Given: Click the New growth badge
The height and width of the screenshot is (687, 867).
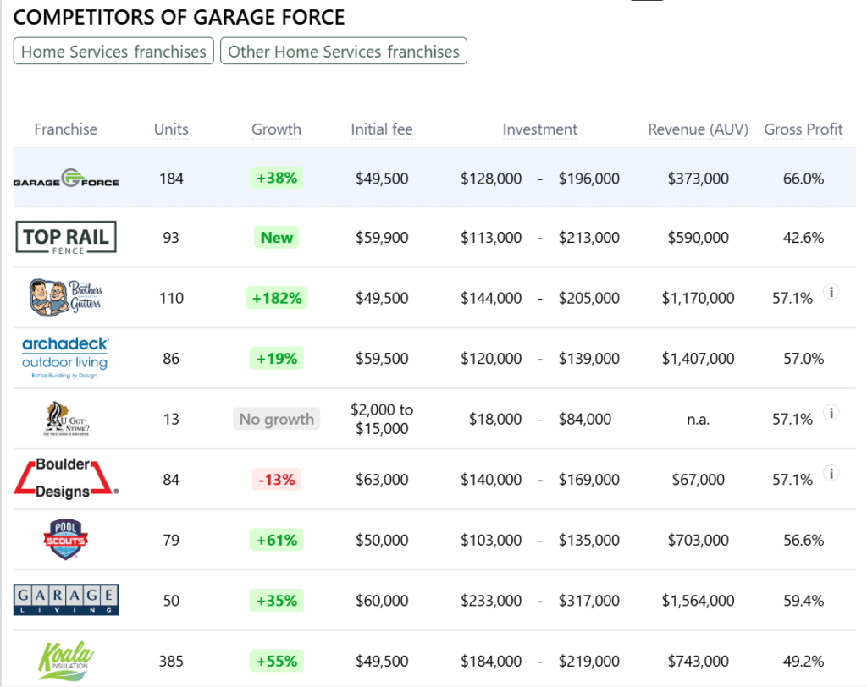Looking at the screenshot, I should point(277,238).
